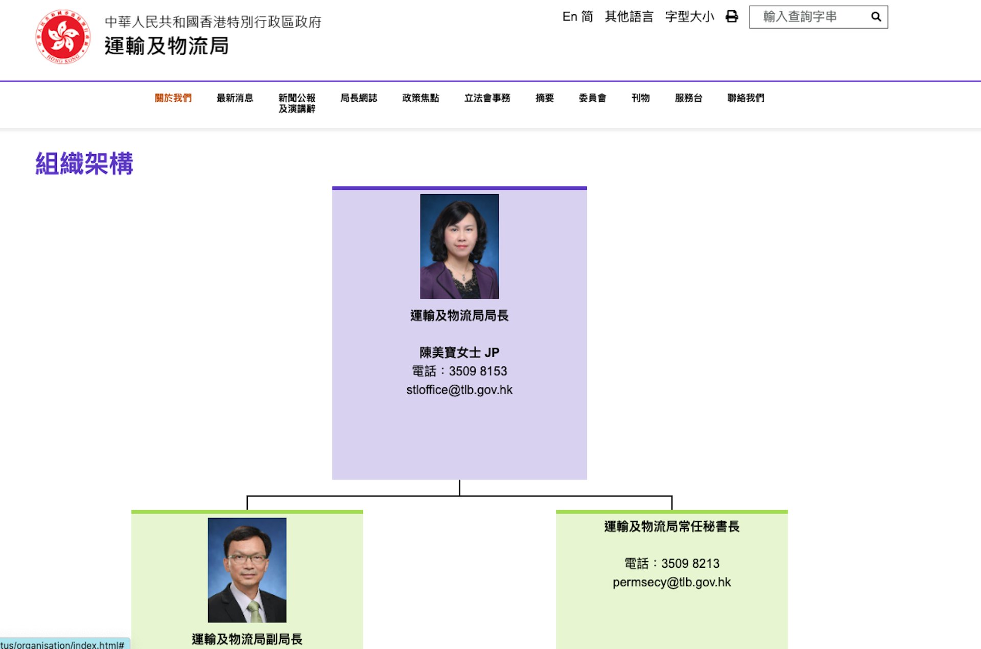The width and height of the screenshot is (981, 649).
Task: Click the Hong Kong SAR emblem logo
Action: 63,37
